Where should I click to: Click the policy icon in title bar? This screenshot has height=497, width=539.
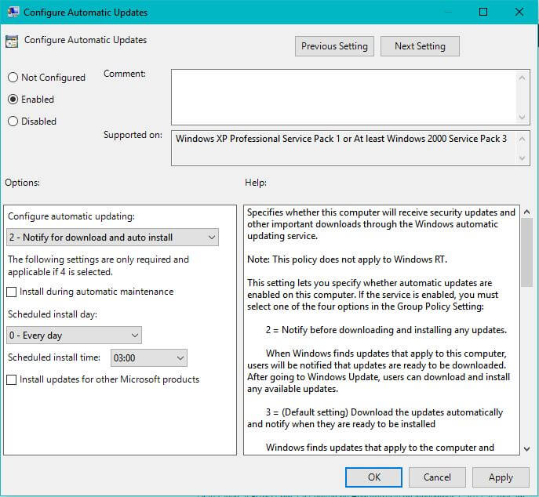click(13, 13)
